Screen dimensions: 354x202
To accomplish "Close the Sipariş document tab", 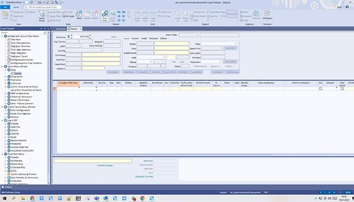I will (80, 29).
